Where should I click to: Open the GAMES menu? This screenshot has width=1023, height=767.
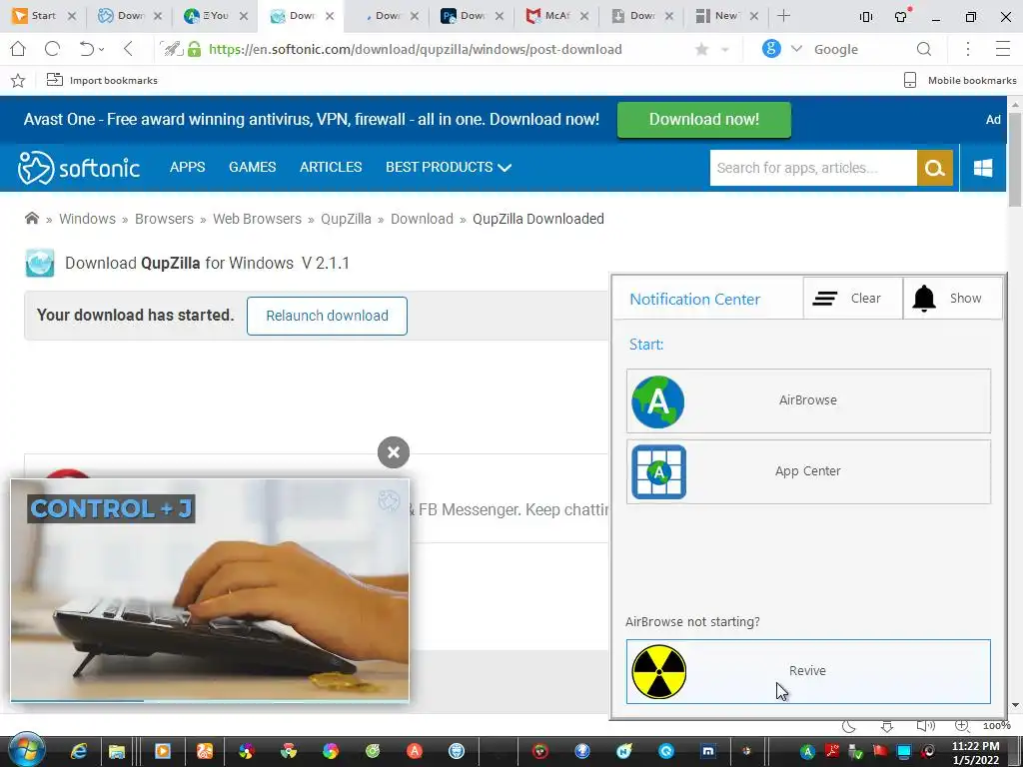tap(252, 167)
